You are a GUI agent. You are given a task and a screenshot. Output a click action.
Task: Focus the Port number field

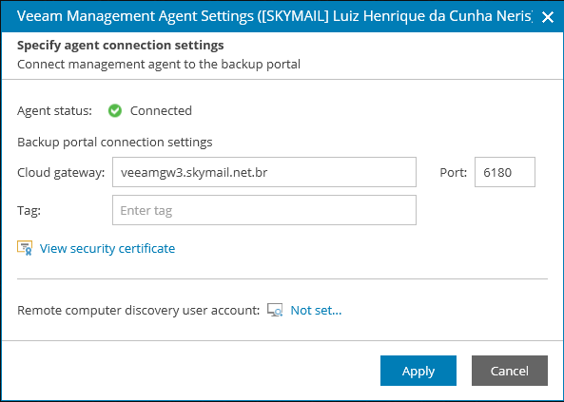pyautogui.click(x=505, y=172)
